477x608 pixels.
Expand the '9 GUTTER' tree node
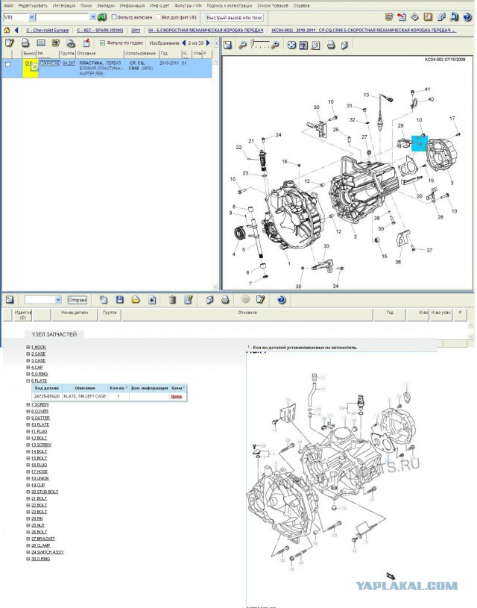[28, 418]
